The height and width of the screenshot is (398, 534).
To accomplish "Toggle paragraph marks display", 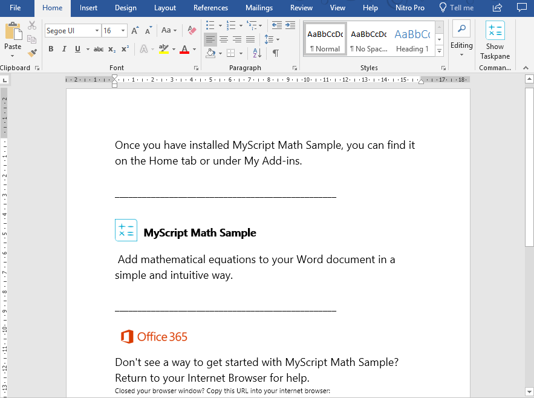I will pyautogui.click(x=276, y=53).
